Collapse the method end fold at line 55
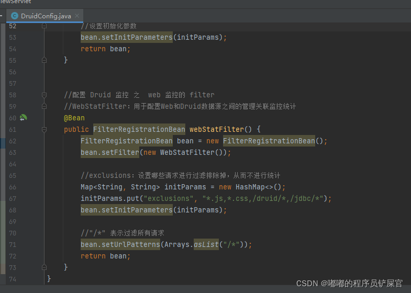Screen dimensions: 411x293 (45, 60)
